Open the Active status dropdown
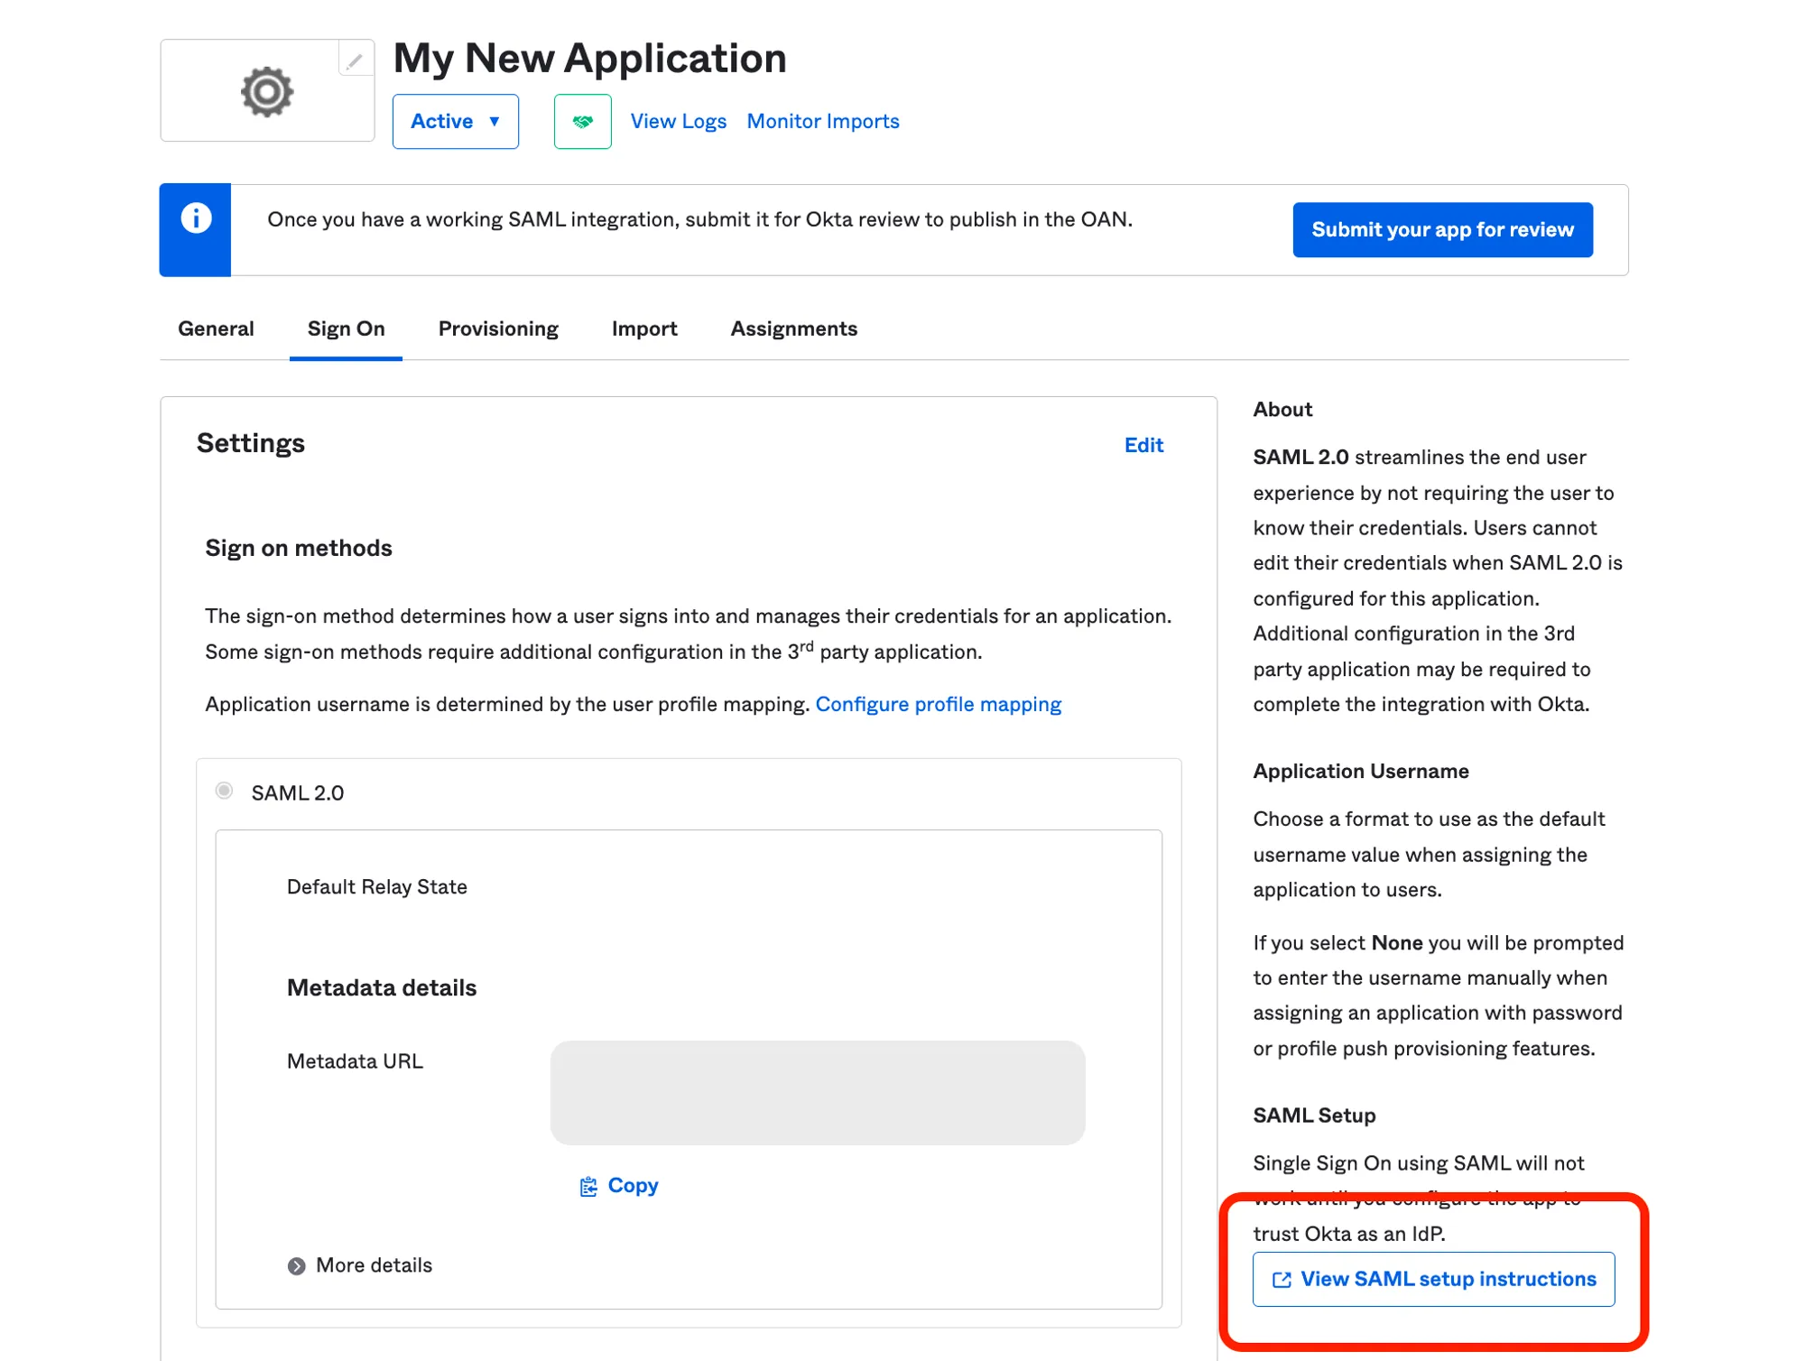The image size is (1805, 1361). [x=456, y=121]
